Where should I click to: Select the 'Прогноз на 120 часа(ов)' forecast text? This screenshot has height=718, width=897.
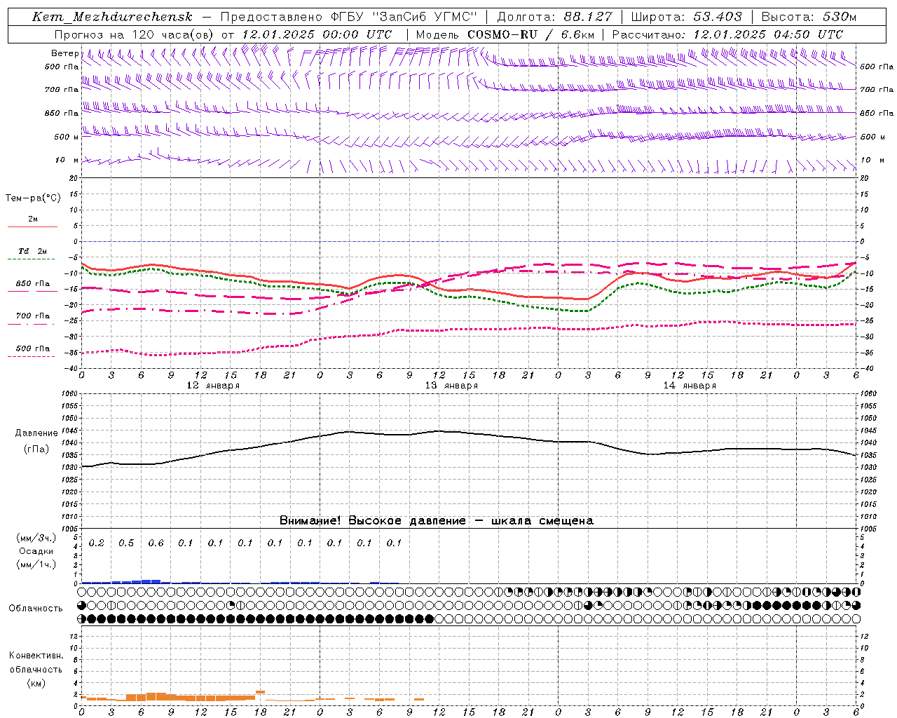coord(135,34)
